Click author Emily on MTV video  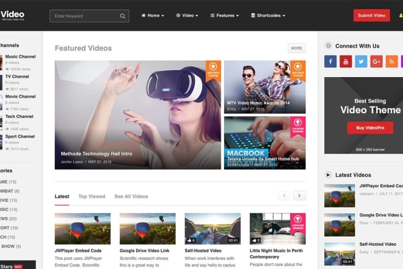pos(231,109)
